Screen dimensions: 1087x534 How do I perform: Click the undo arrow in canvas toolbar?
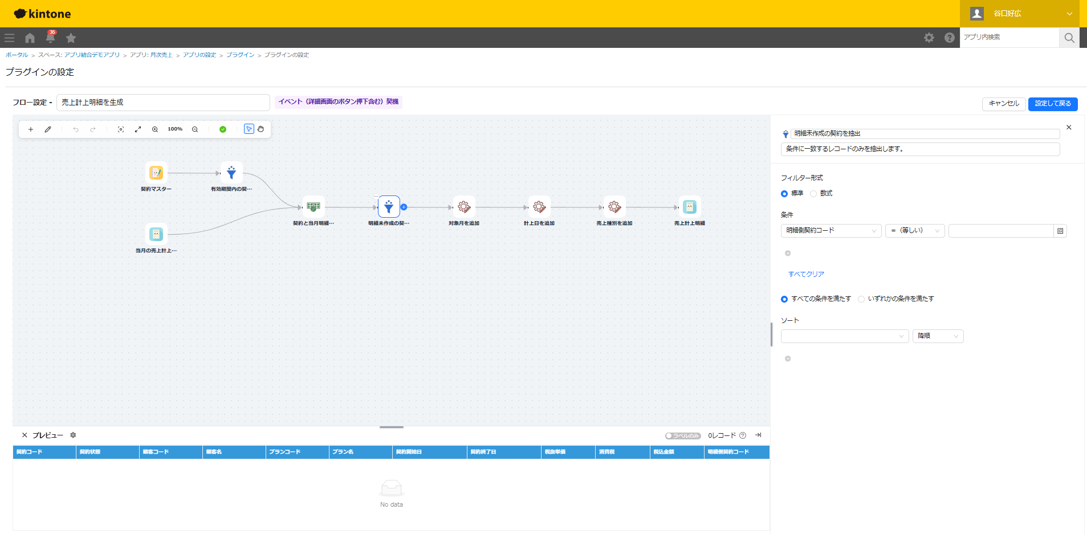(76, 129)
